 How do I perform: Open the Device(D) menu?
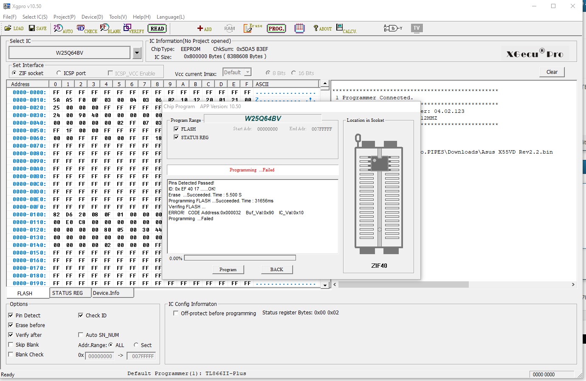92,17
